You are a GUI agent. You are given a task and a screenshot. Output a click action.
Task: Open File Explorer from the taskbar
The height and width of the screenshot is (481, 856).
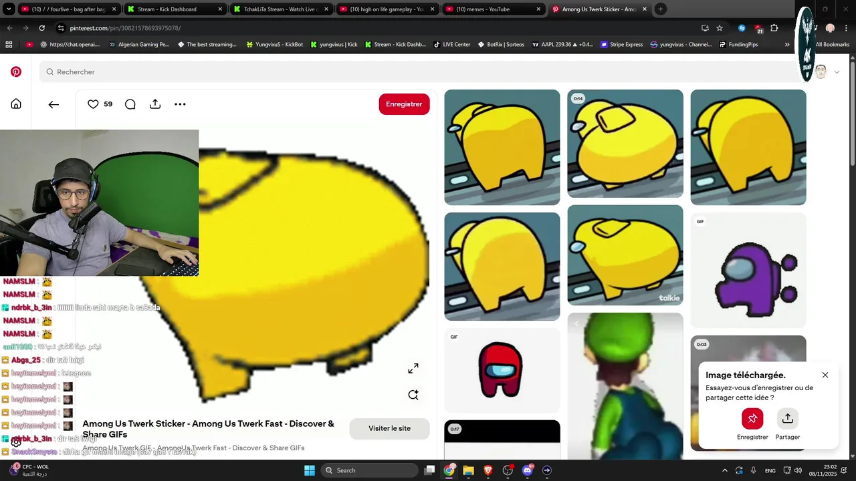tap(469, 470)
